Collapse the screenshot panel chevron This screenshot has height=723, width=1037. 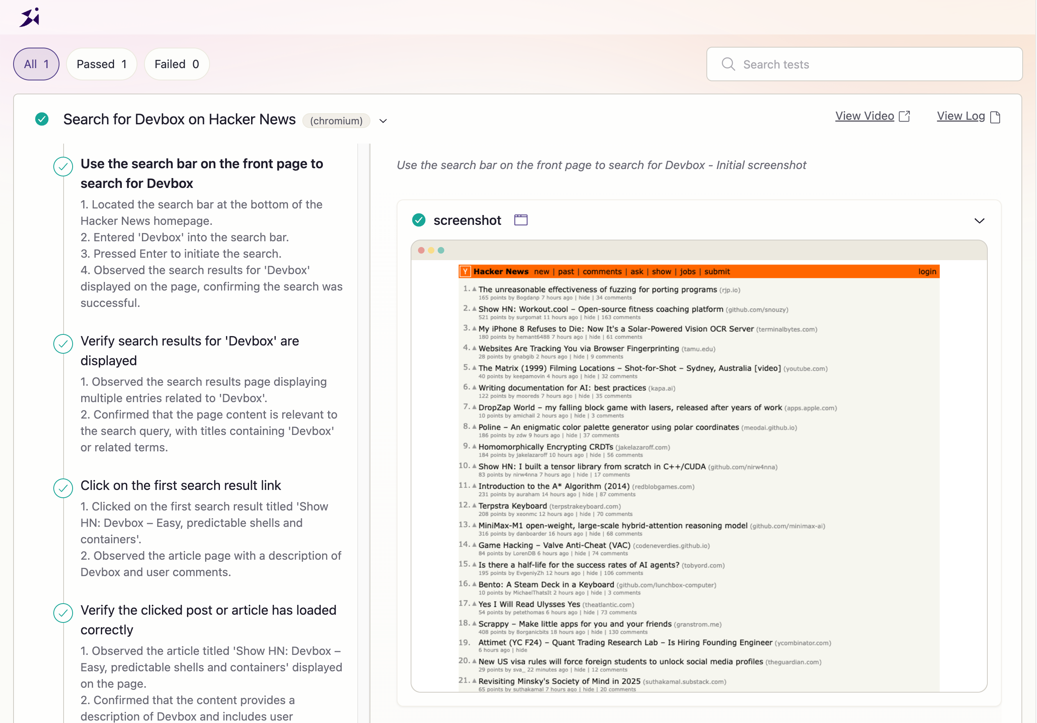pyautogui.click(x=979, y=221)
